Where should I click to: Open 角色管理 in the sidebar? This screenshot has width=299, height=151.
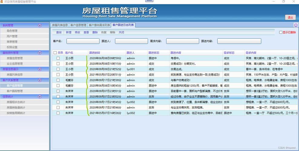[x=25, y=31]
